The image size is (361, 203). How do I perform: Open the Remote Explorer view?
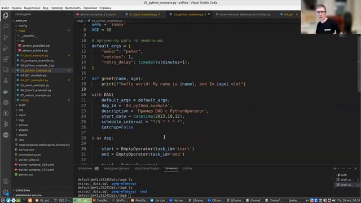tap(6, 70)
